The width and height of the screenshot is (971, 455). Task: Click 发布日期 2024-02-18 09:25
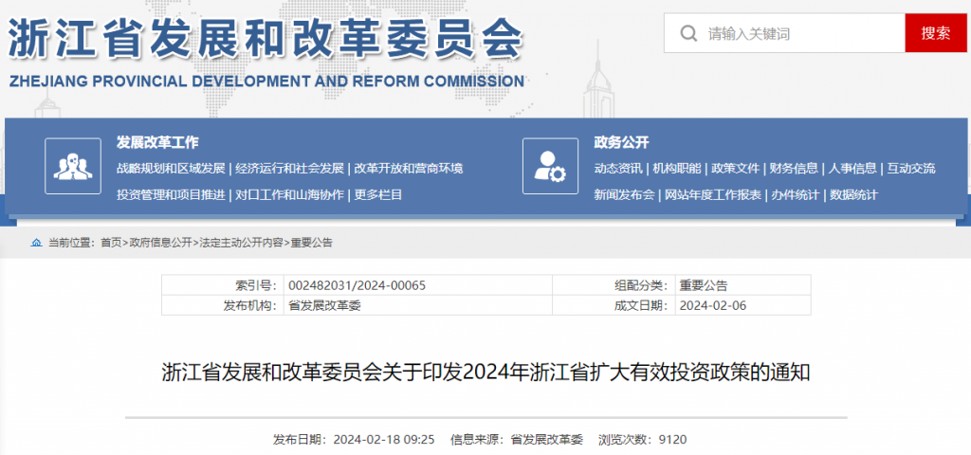coord(354,440)
